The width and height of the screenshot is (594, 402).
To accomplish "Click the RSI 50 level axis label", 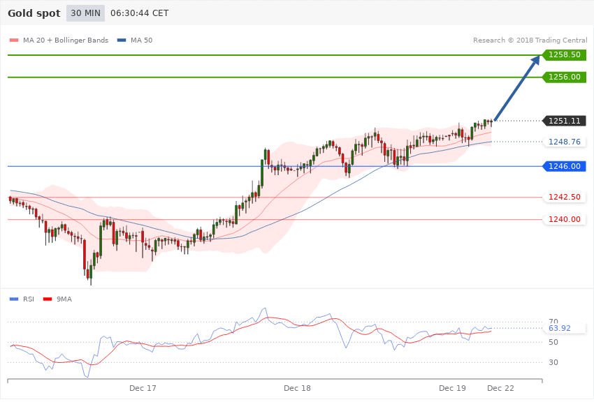I will [553, 342].
